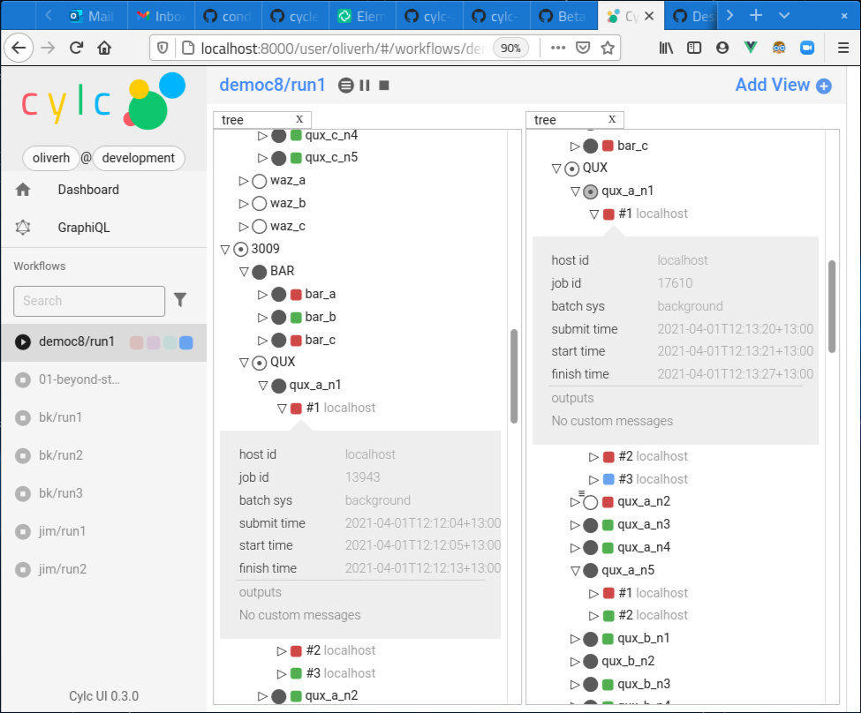Click Firefox reload page button
861x713 pixels.
76,48
